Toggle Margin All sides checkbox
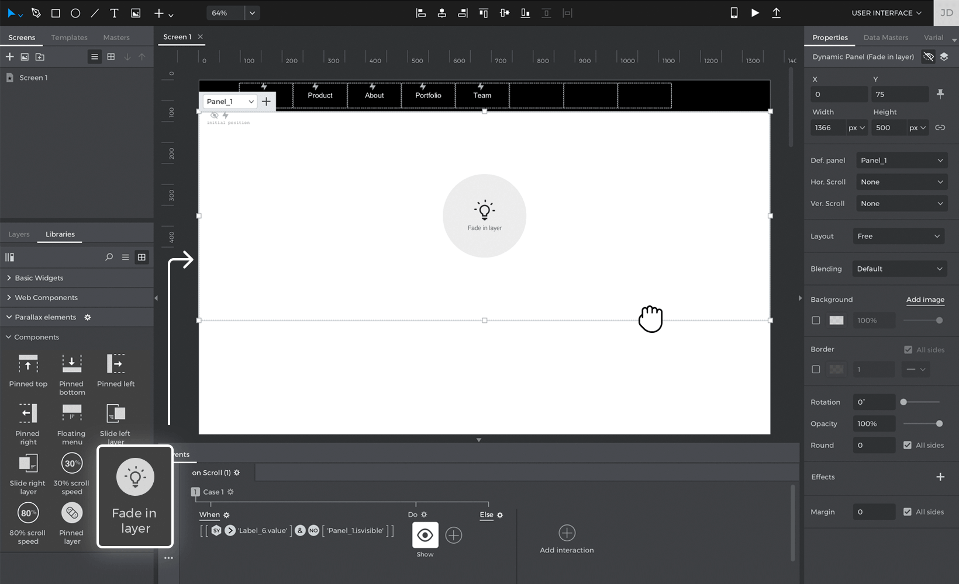The width and height of the screenshot is (959, 584). point(907,512)
